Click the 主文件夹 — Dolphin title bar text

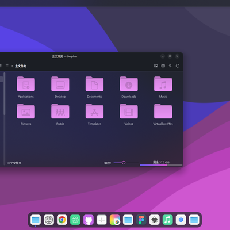(x=64, y=56)
